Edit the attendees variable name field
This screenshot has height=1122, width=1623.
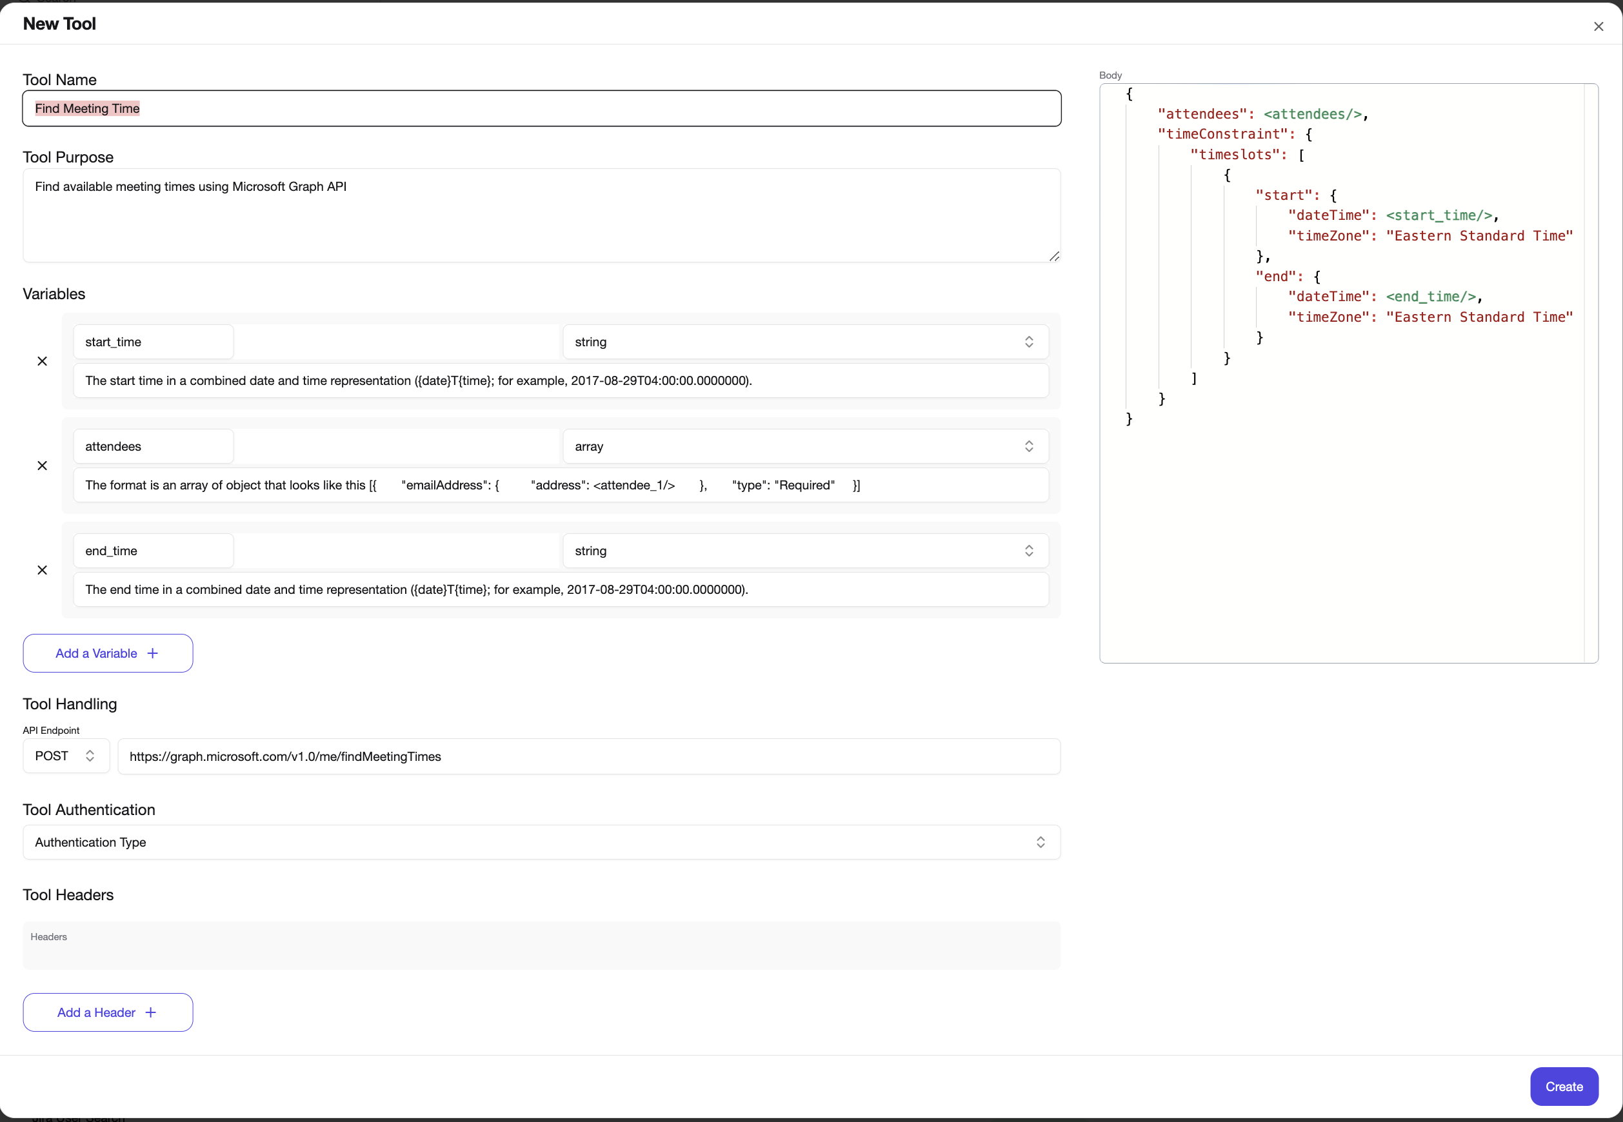click(154, 446)
